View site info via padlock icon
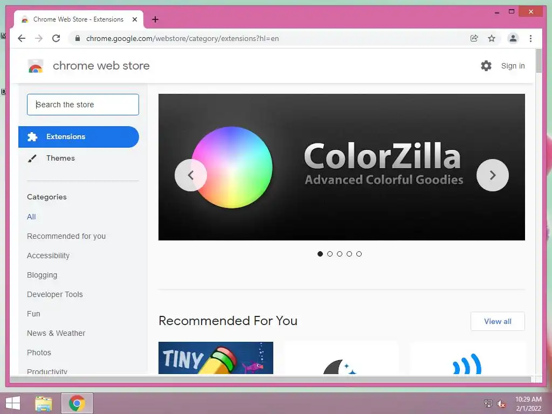This screenshot has height=414, width=552. click(78, 38)
